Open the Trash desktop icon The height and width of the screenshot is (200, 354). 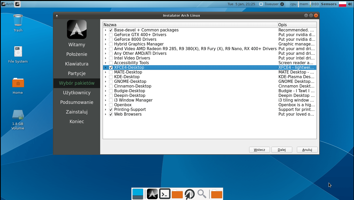point(18,23)
